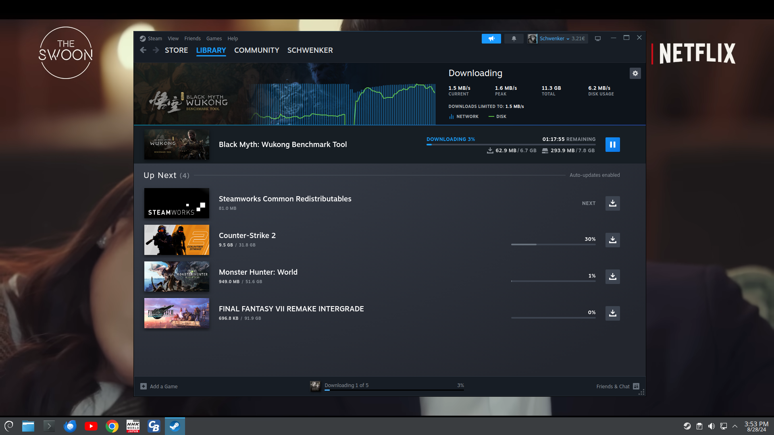Start Steamworks Common Redistributables download now
774x435 pixels.
612,203
